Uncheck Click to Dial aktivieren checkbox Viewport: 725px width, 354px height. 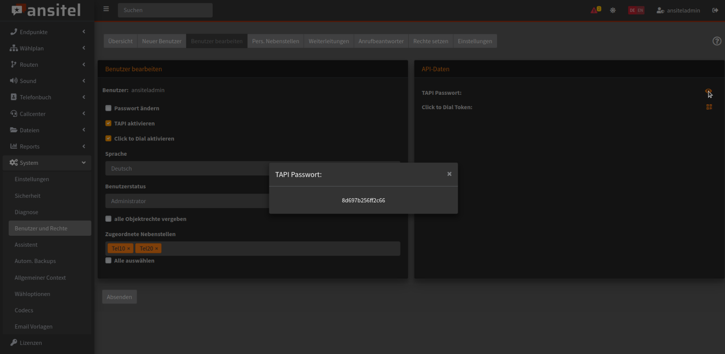click(x=108, y=138)
